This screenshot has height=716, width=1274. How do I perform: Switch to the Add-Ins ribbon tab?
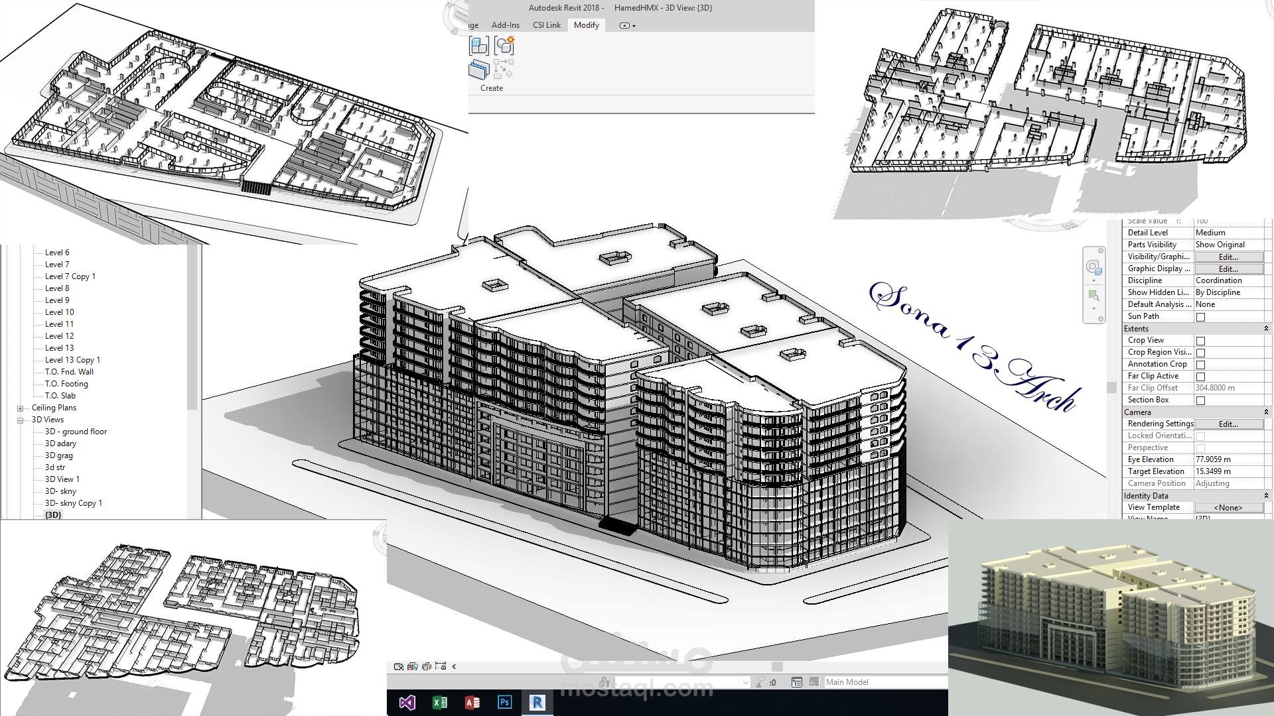click(x=505, y=25)
